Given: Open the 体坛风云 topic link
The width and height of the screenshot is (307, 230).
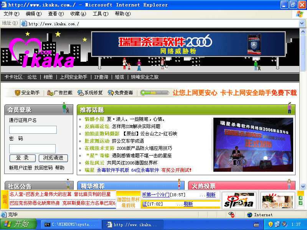Looking at the screenshot, I should coord(94,163).
